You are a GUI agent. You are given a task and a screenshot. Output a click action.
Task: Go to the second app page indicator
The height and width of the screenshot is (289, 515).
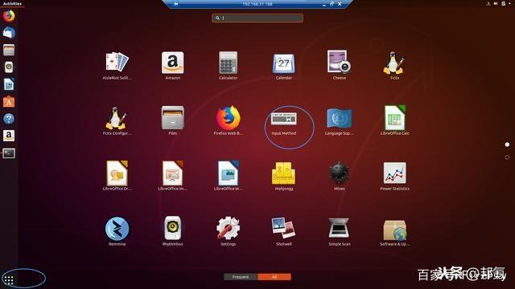point(507,157)
